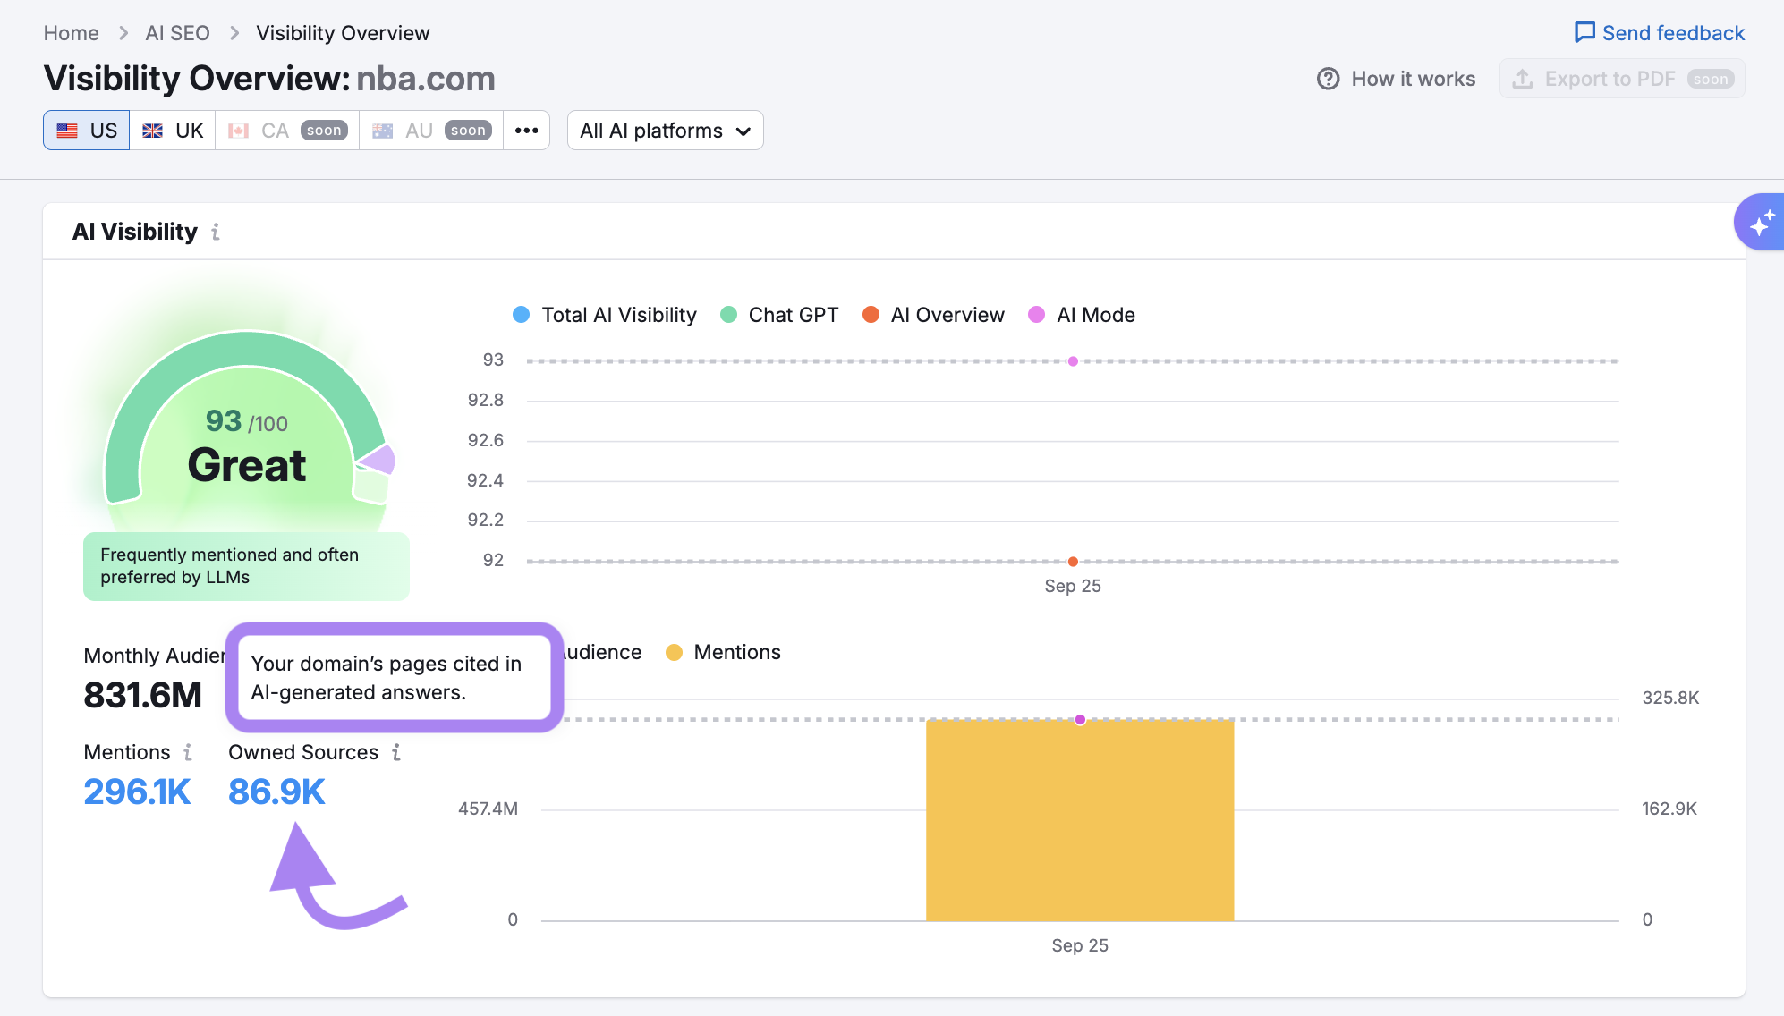Select the US country tab
The image size is (1784, 1016).
[x=87, y=131]
